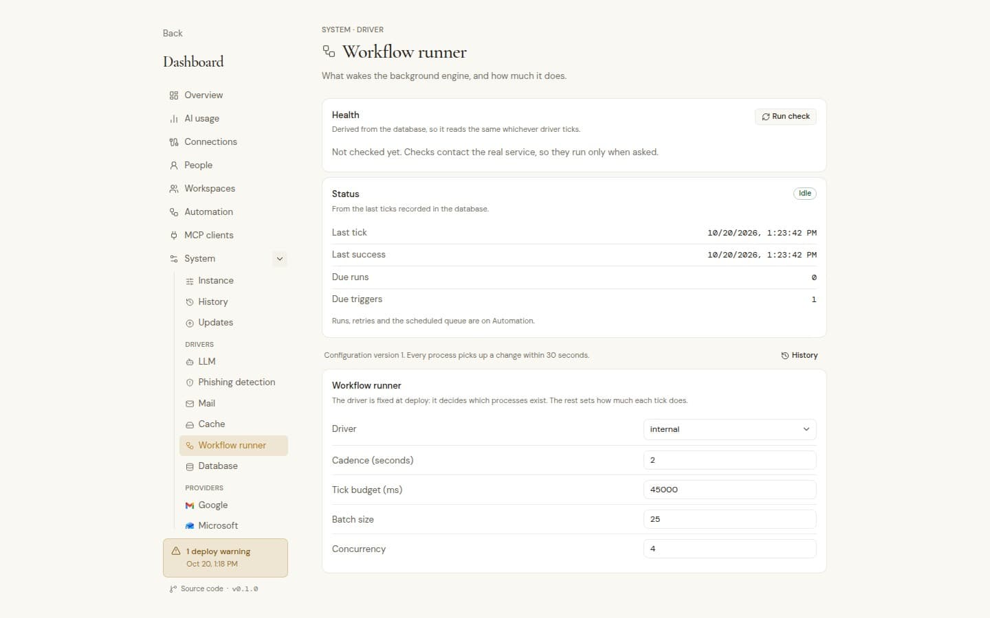Viewport: 990px width, 618px height.
Task: Click the Last tick timestamp value
Action: (762, 233)
